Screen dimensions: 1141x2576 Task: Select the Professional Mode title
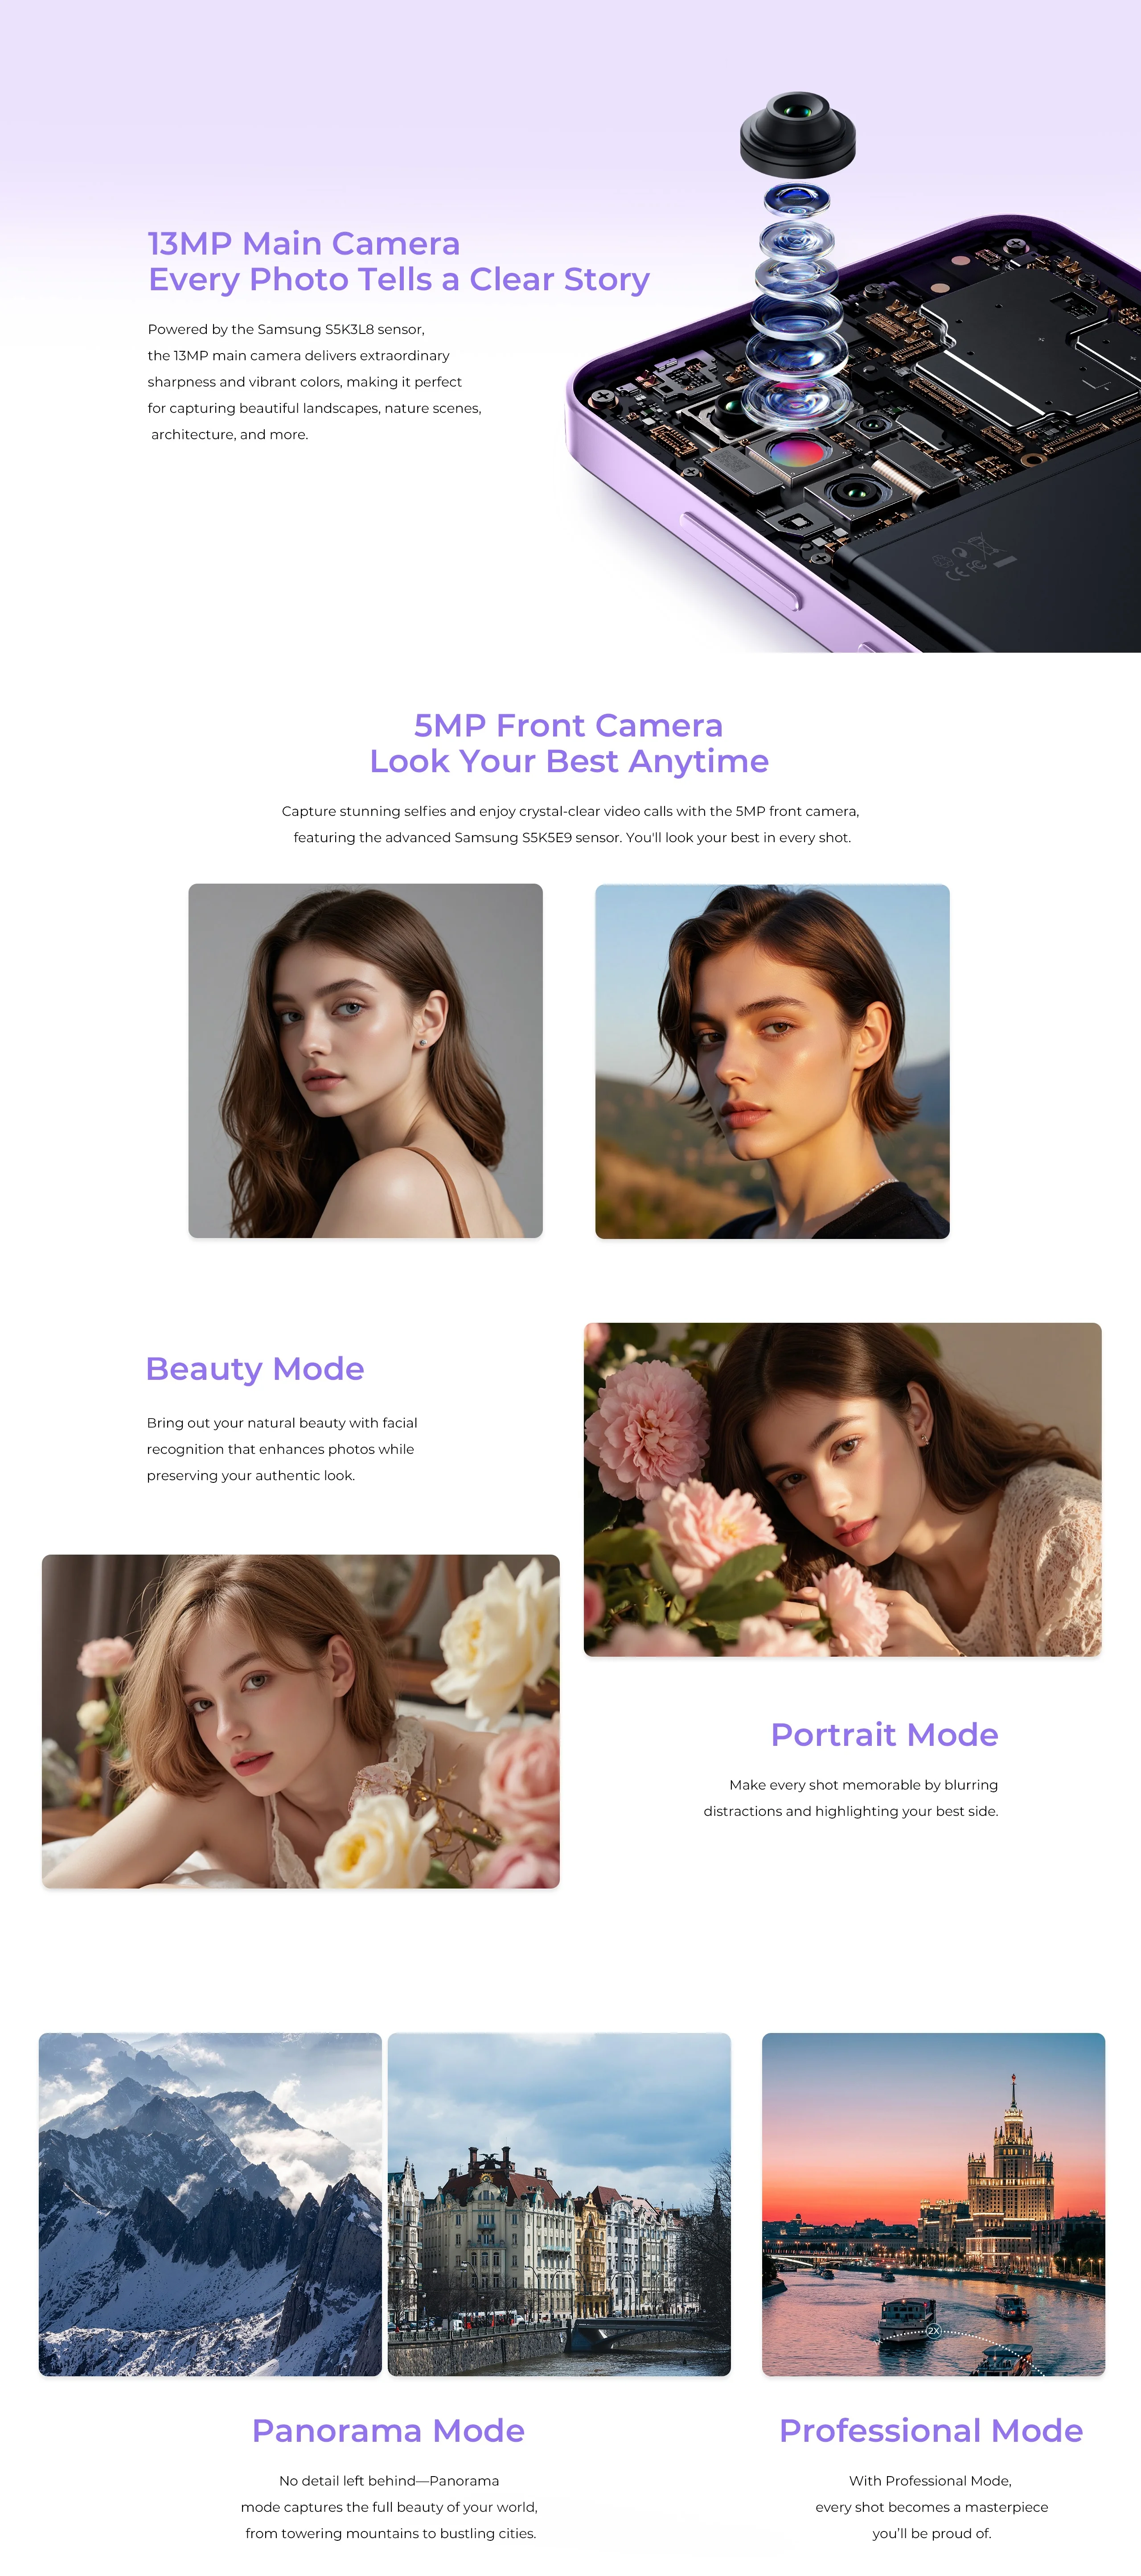(931, 2430)
